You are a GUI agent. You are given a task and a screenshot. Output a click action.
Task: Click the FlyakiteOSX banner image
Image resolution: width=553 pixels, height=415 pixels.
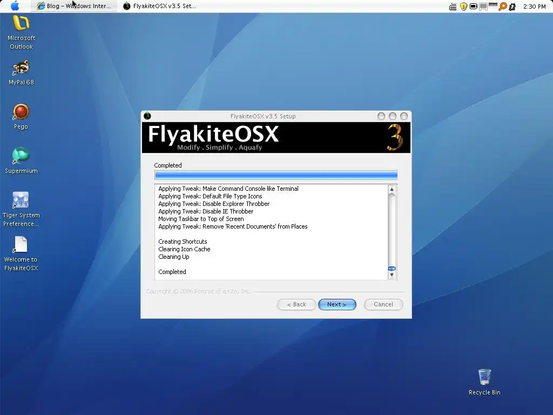(x=276, y=137)
